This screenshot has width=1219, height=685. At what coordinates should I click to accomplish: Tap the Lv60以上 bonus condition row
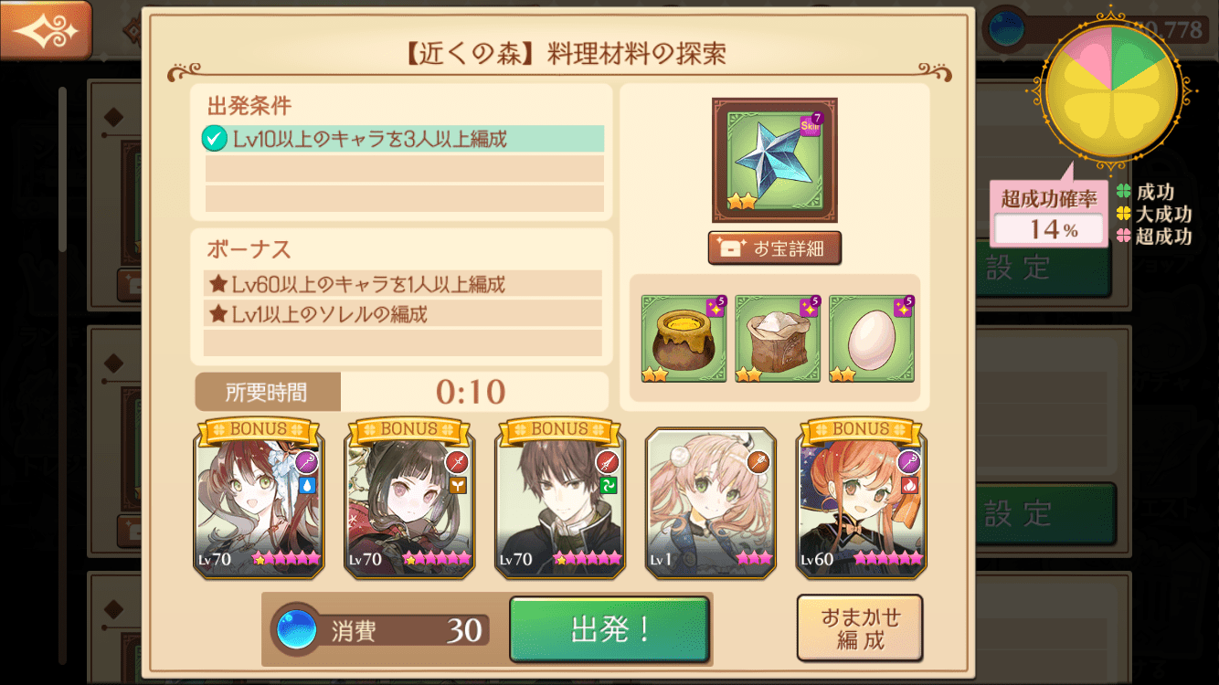[403, 284]
